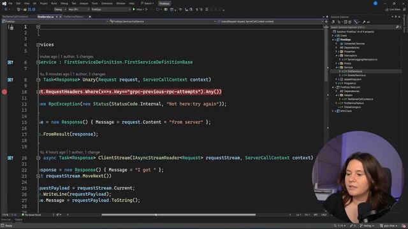Click the Start Without Debugging icon
Image resolution: width=408 pixels, height=229 pixels.
click(147, 10)
